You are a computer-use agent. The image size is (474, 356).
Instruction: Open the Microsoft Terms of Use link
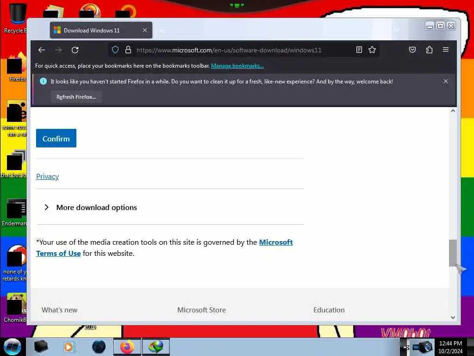point(276,242)
